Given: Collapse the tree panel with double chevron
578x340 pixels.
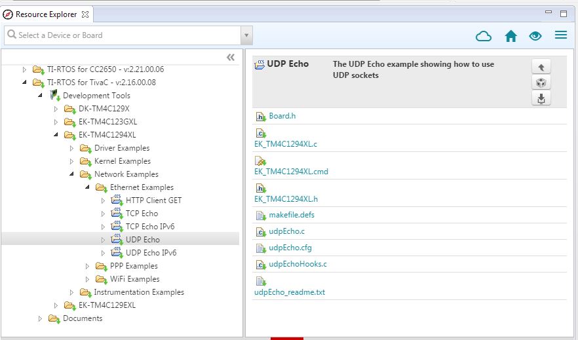Looking at the screenshot, I should pyautogui.click(x=231, y=57).
